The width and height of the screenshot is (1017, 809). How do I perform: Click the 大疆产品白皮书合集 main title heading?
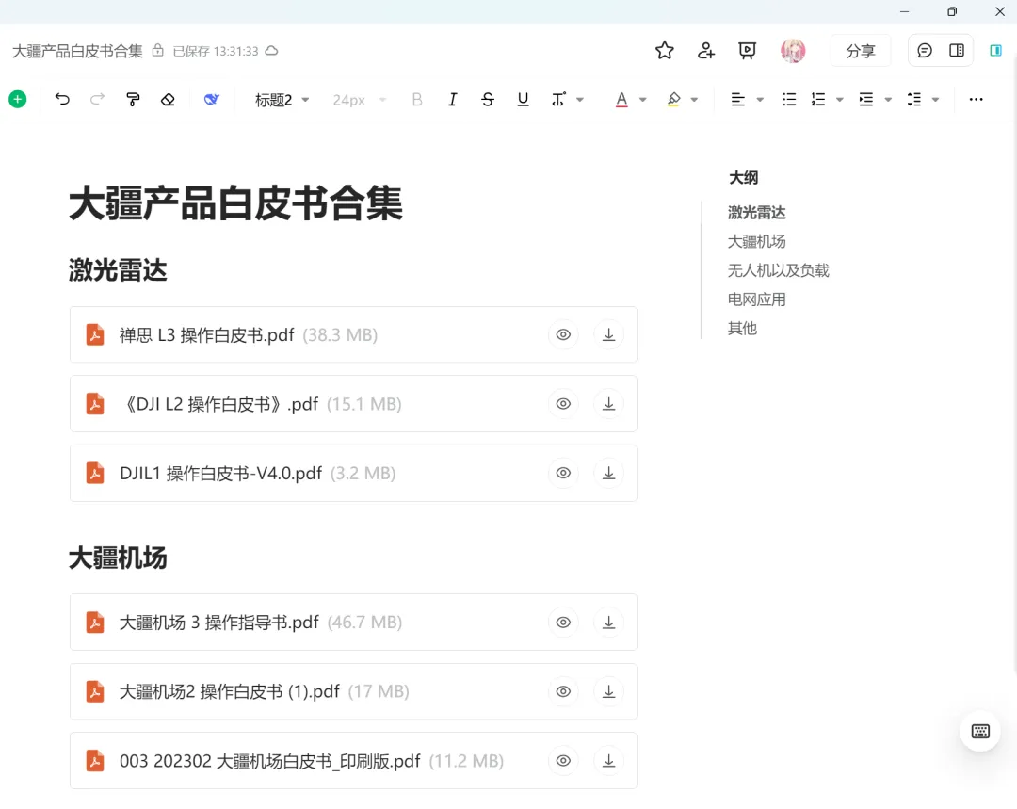pyautogui.click(x=236, y=203)
